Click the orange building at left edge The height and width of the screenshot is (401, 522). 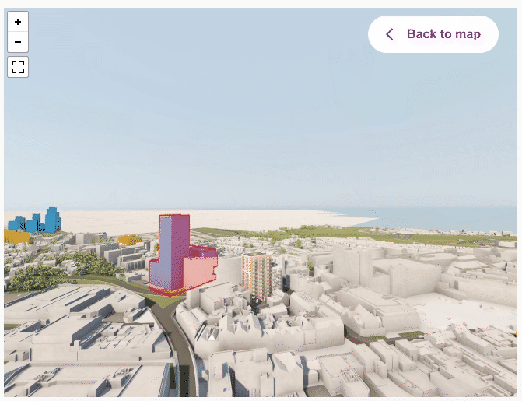(x=16, y=237)
